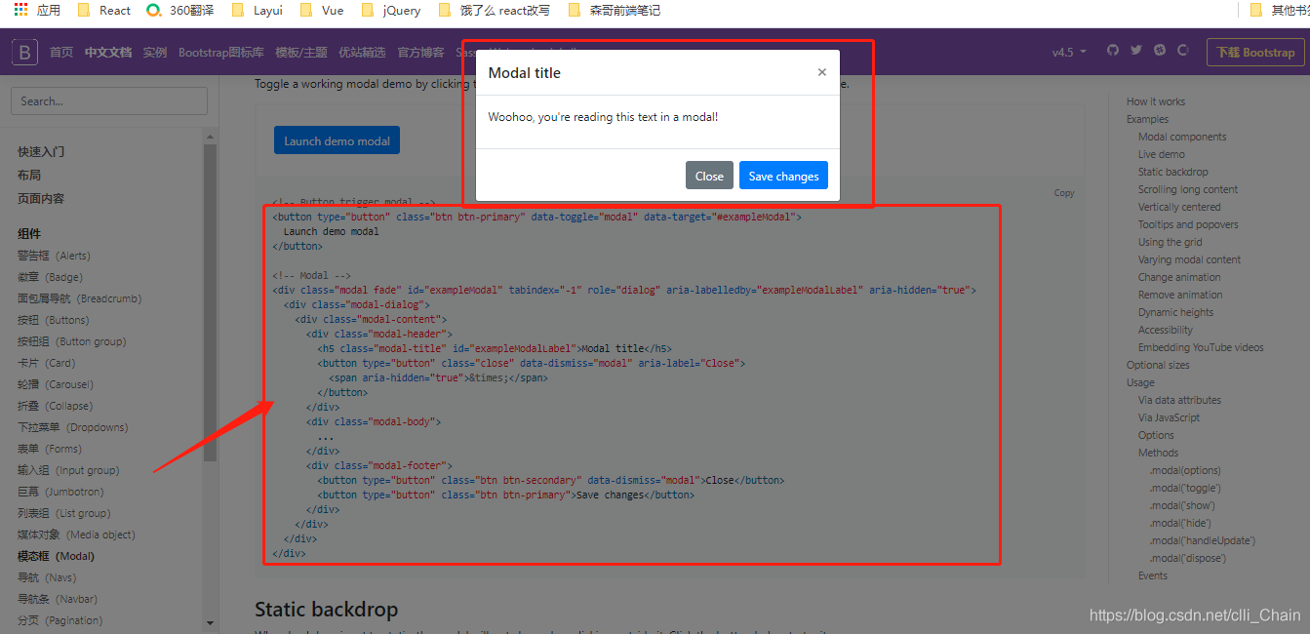The width and height of the screenshot is (1310, 634).
Task: Open 面包屑导航 (Breadcrumb) in sidebar
Action: [x=79, y=298]
